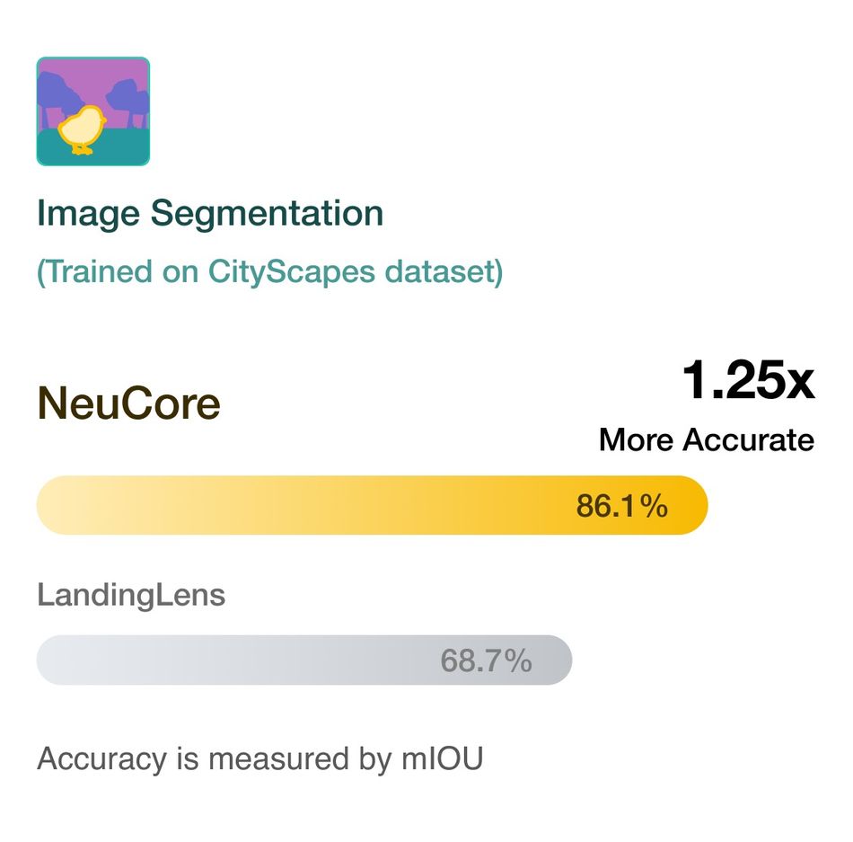The height and width of the screenshot is (842, 853).
Task: Click the yellow chick in the segmentation icon
Action: click(82, 129)
